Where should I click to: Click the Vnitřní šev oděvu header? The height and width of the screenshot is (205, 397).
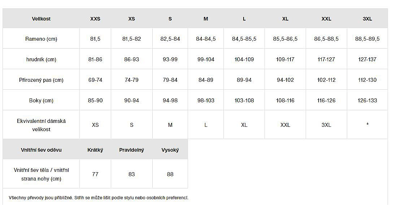(x=41, y=150)
